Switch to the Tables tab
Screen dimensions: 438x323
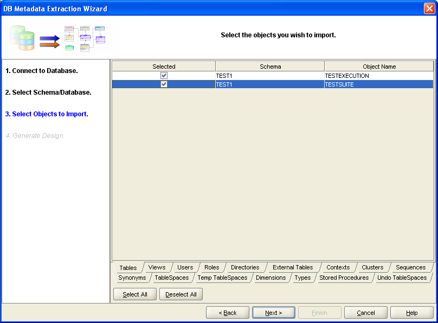[128, 268]
